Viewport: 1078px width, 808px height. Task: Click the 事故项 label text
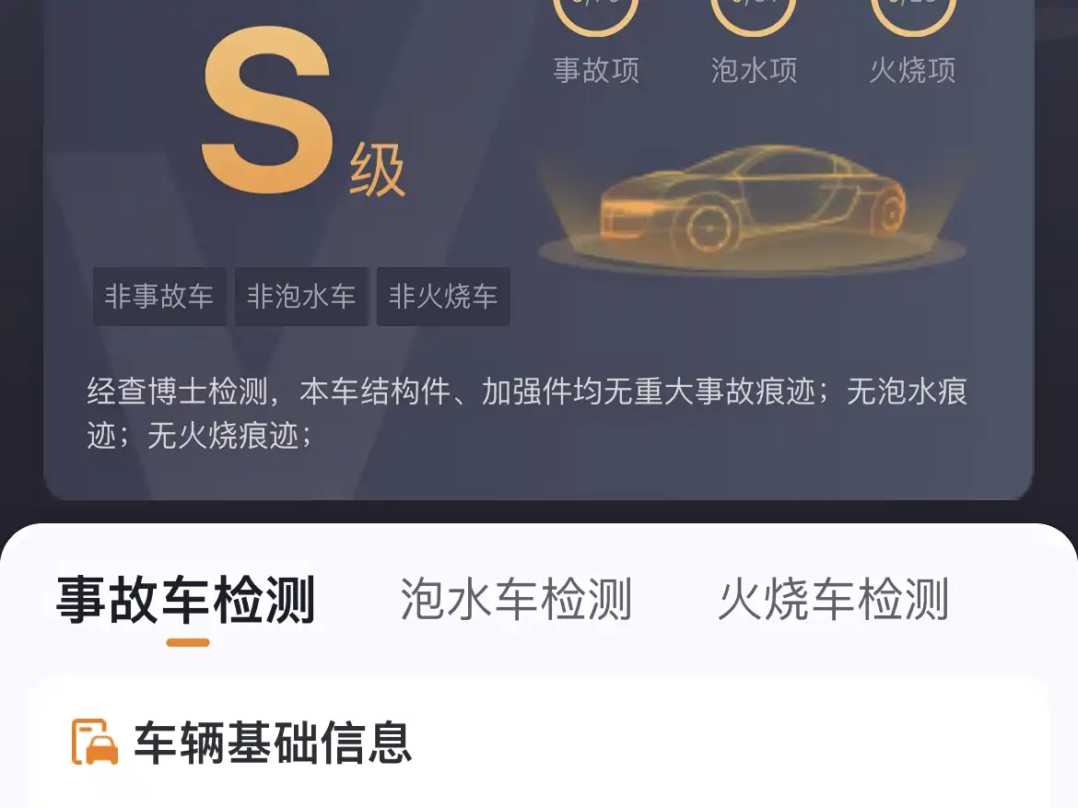coord(596,70)
